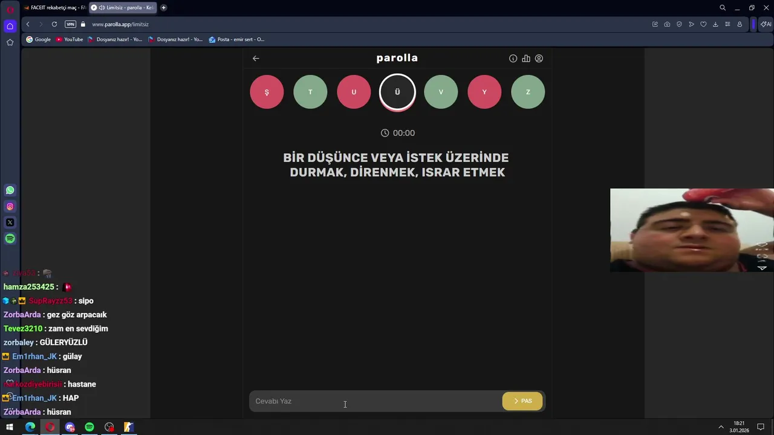
Task: Open the Google bookmark
Action: 38,39
